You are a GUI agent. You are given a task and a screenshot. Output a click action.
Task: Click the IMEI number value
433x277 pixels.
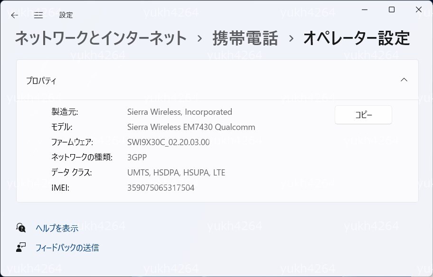coord(160,188)
